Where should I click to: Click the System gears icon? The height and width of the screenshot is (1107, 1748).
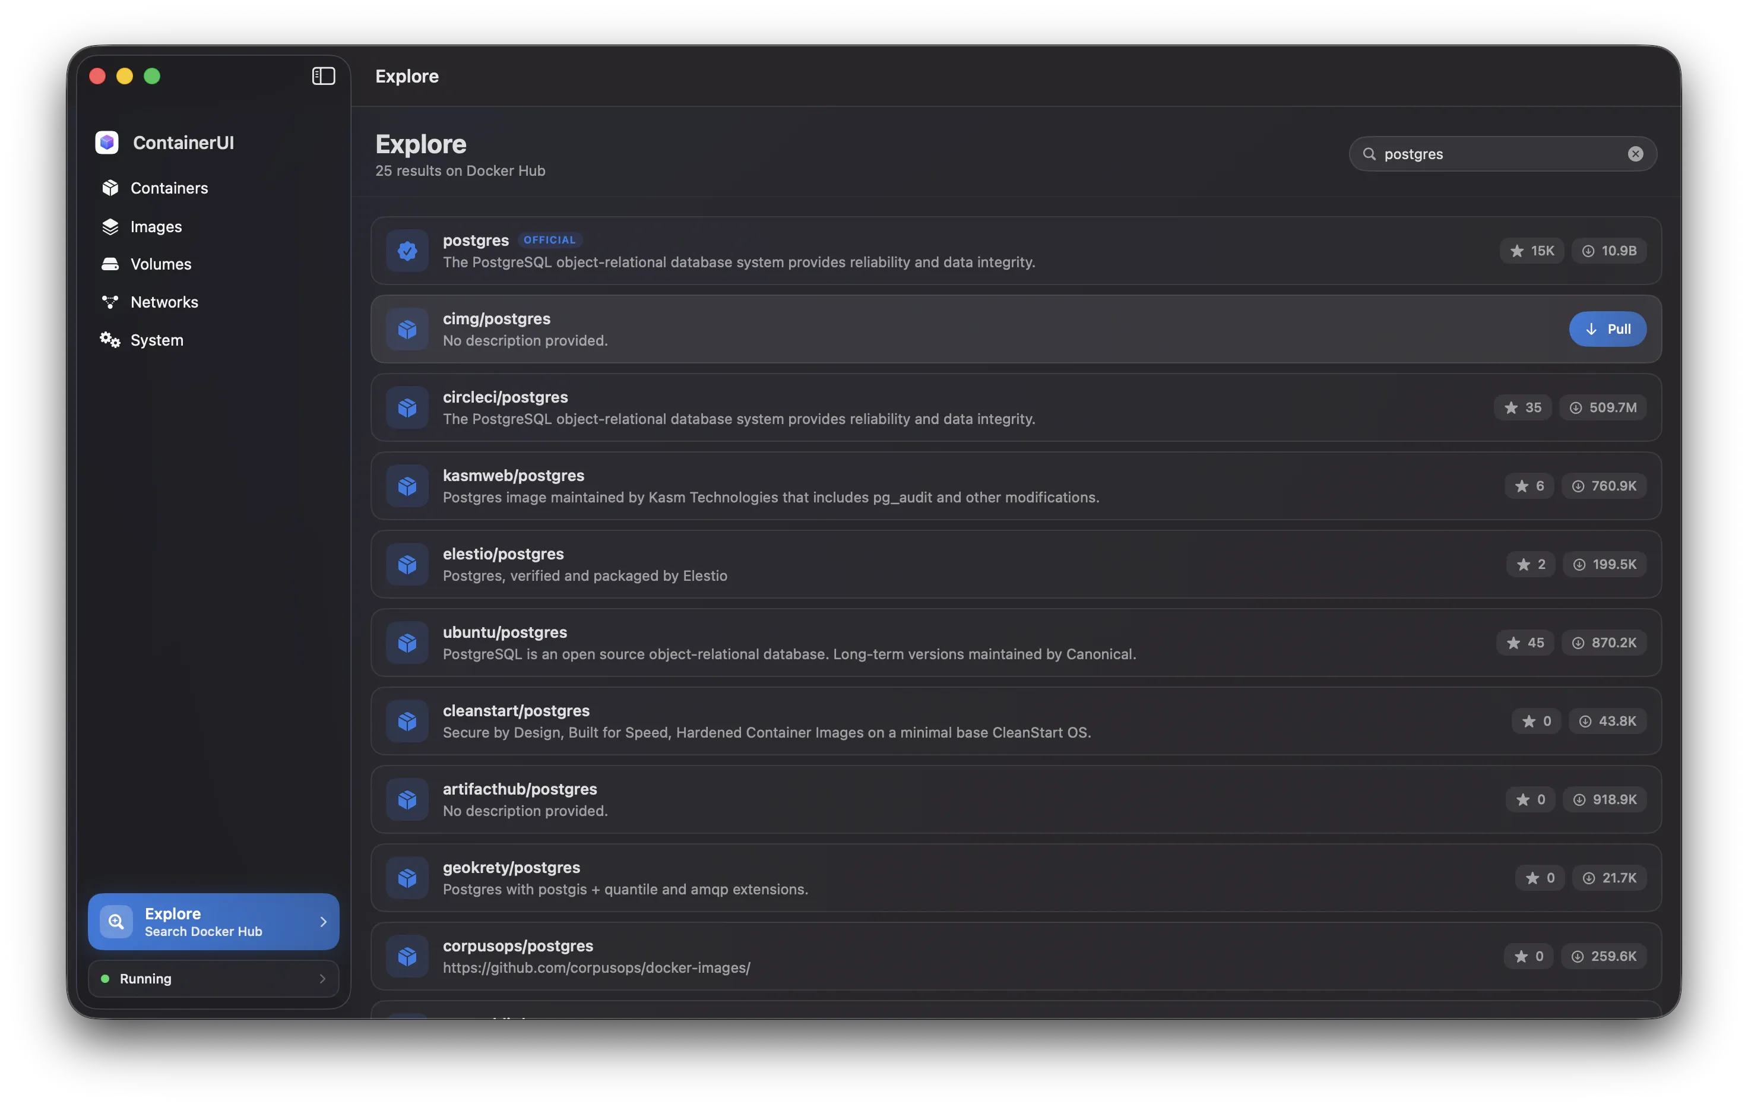(110, 340)
